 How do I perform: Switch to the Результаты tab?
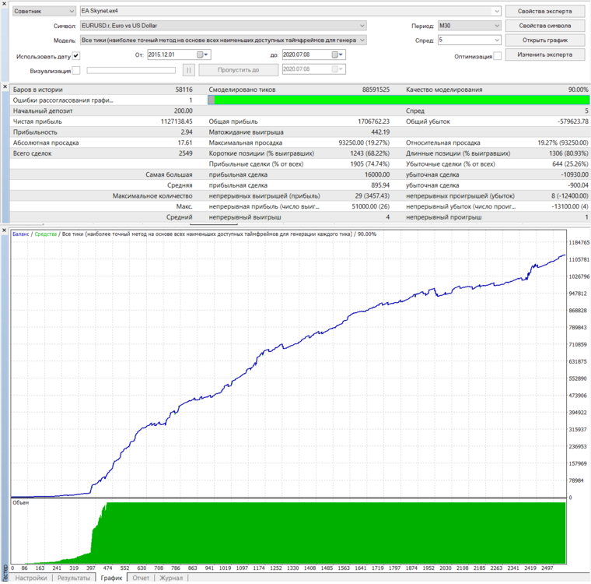point(74,578)
